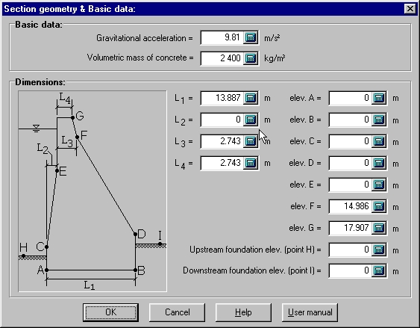Viewport: 420px width, 328px height.
Task: Open calculator for Gravitational acceleration field
Action: pyautogui.click(x=251, y=37)
